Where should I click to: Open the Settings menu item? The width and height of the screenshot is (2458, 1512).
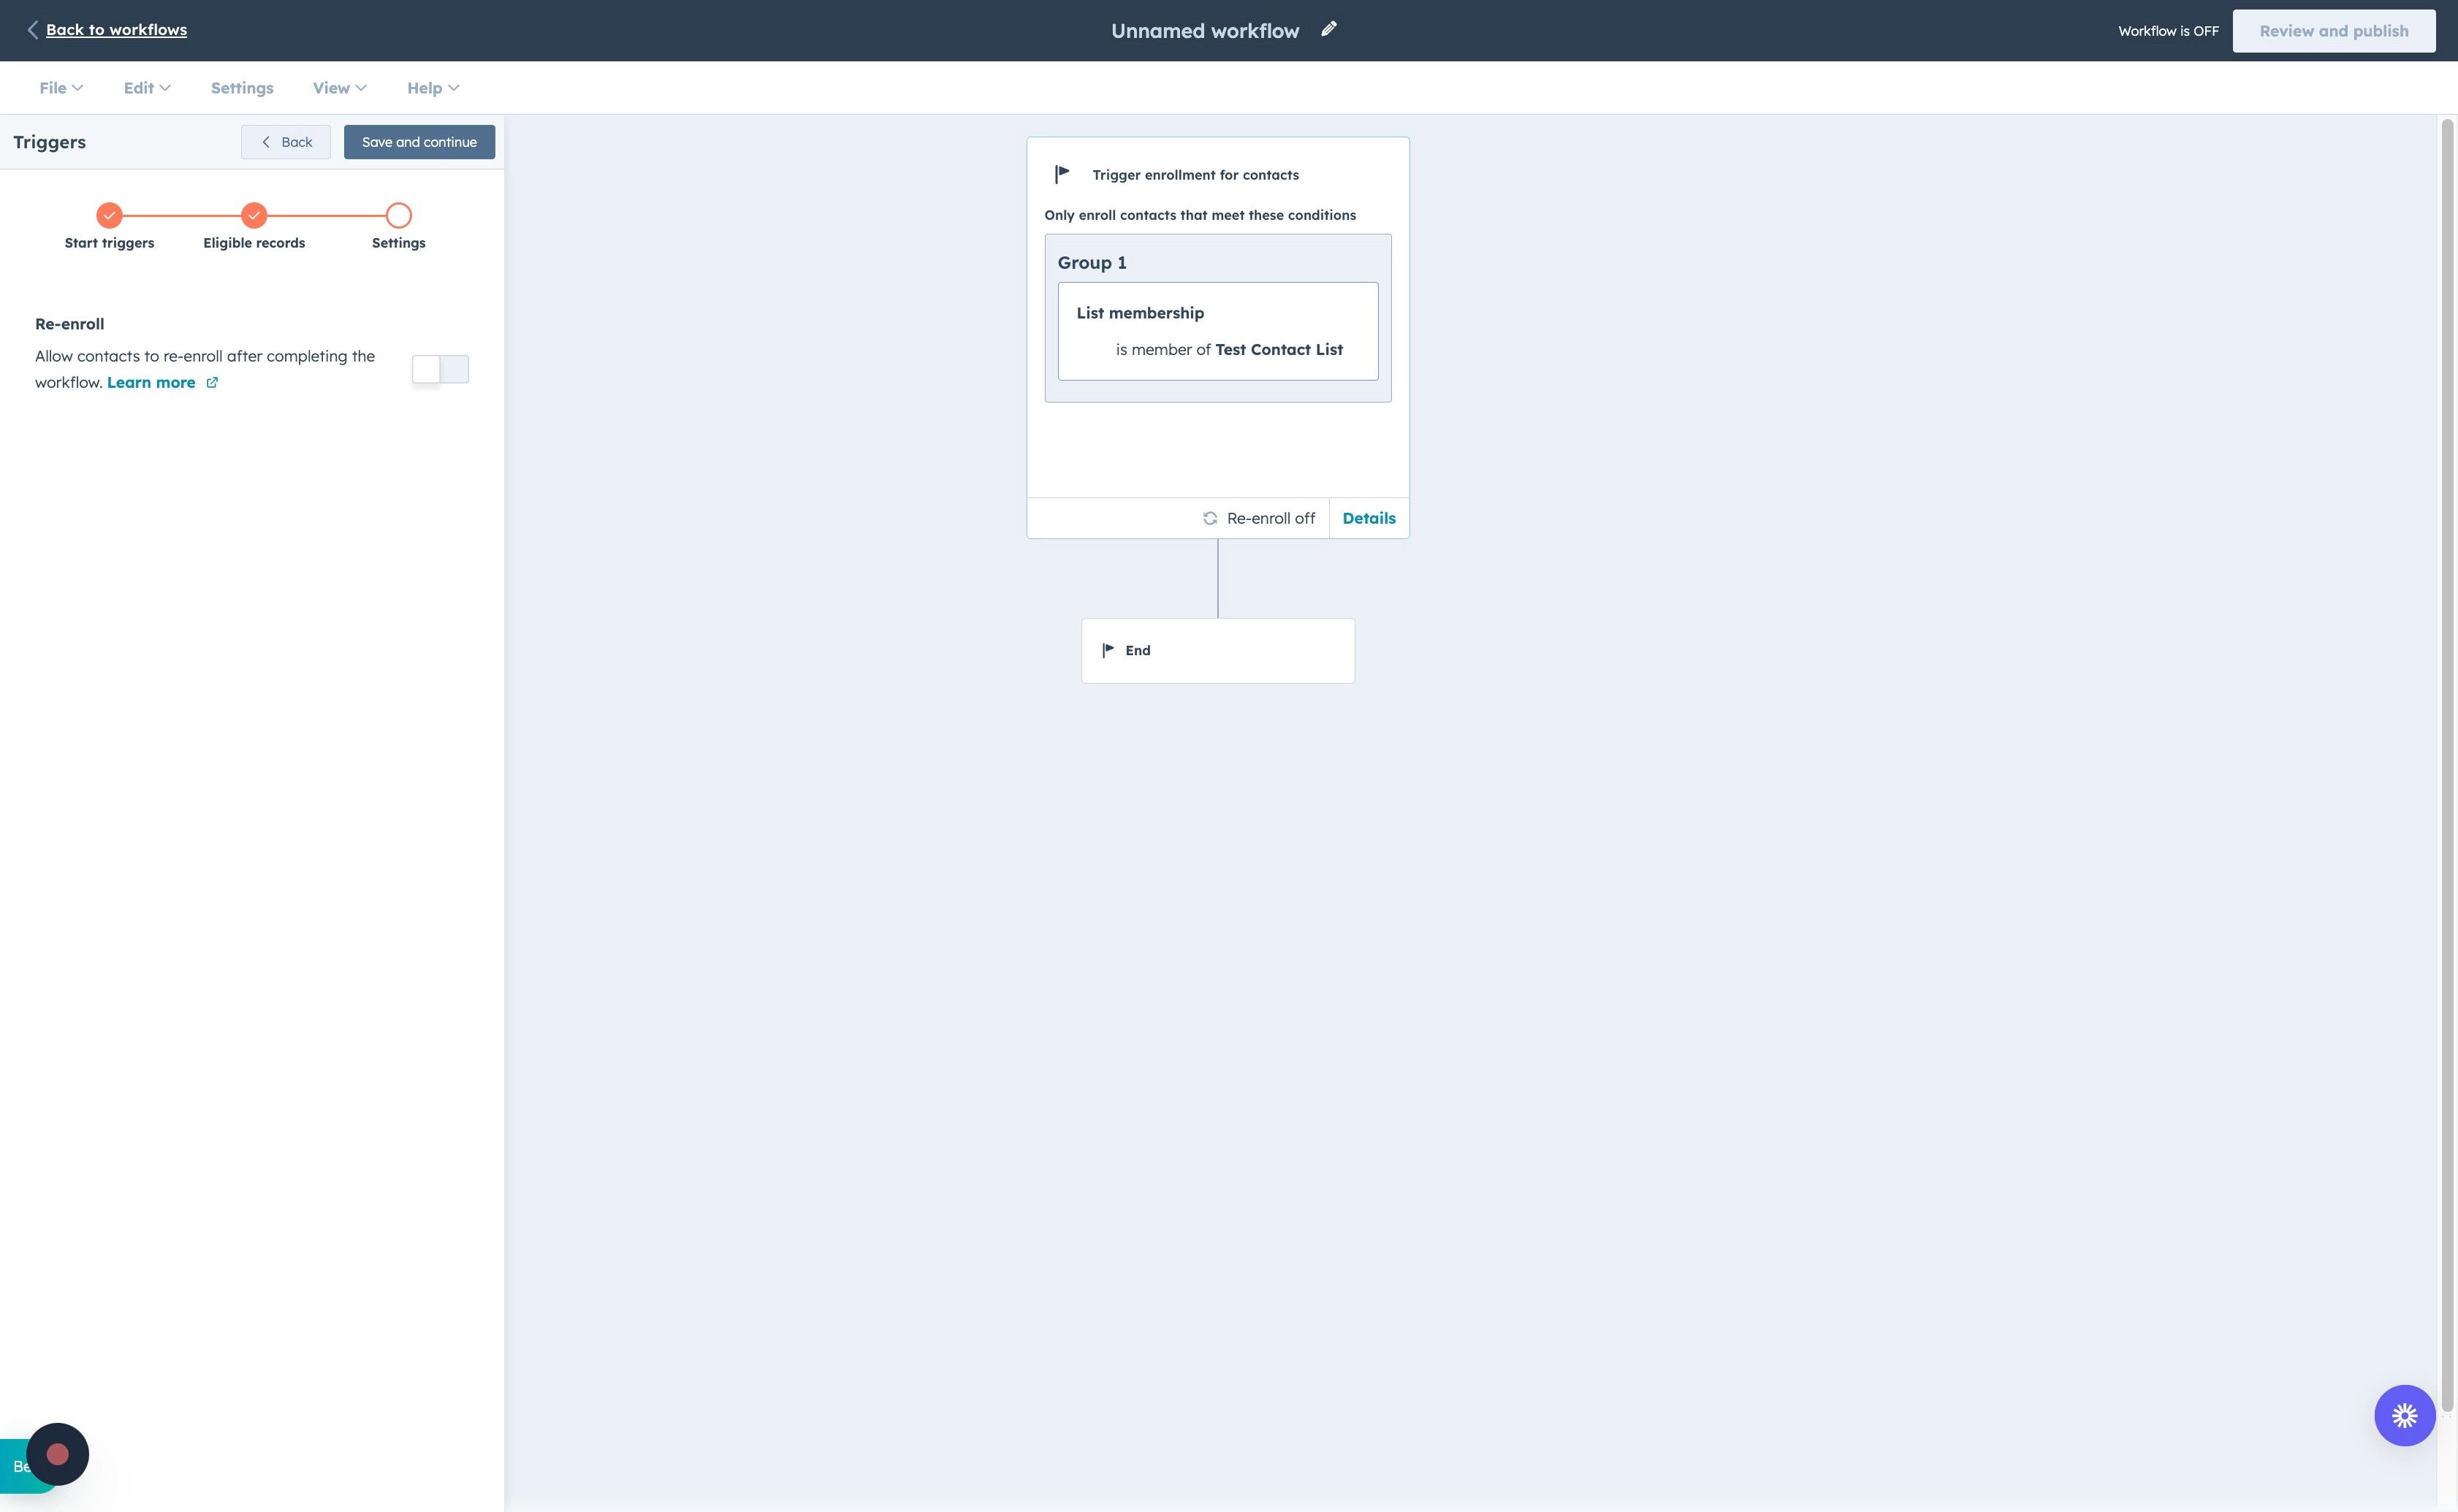point(242,88)
